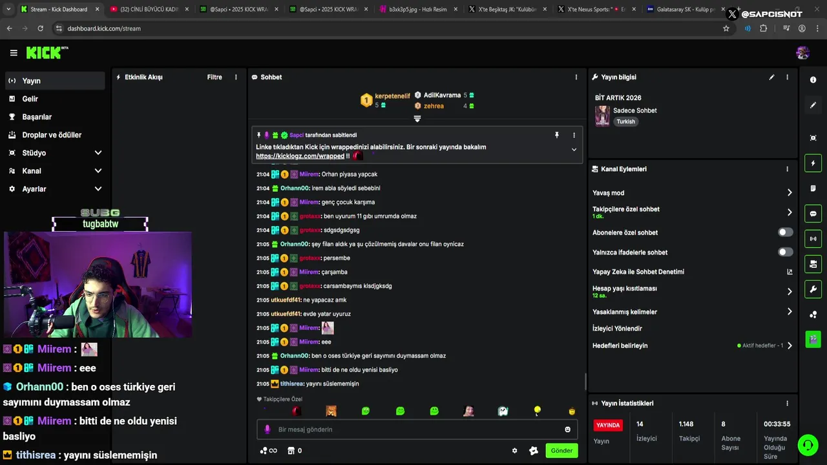The height and width of the screenshot is (465, 827).
Task: Click the green clapperboard icon
Action: (x=813, y=339)
